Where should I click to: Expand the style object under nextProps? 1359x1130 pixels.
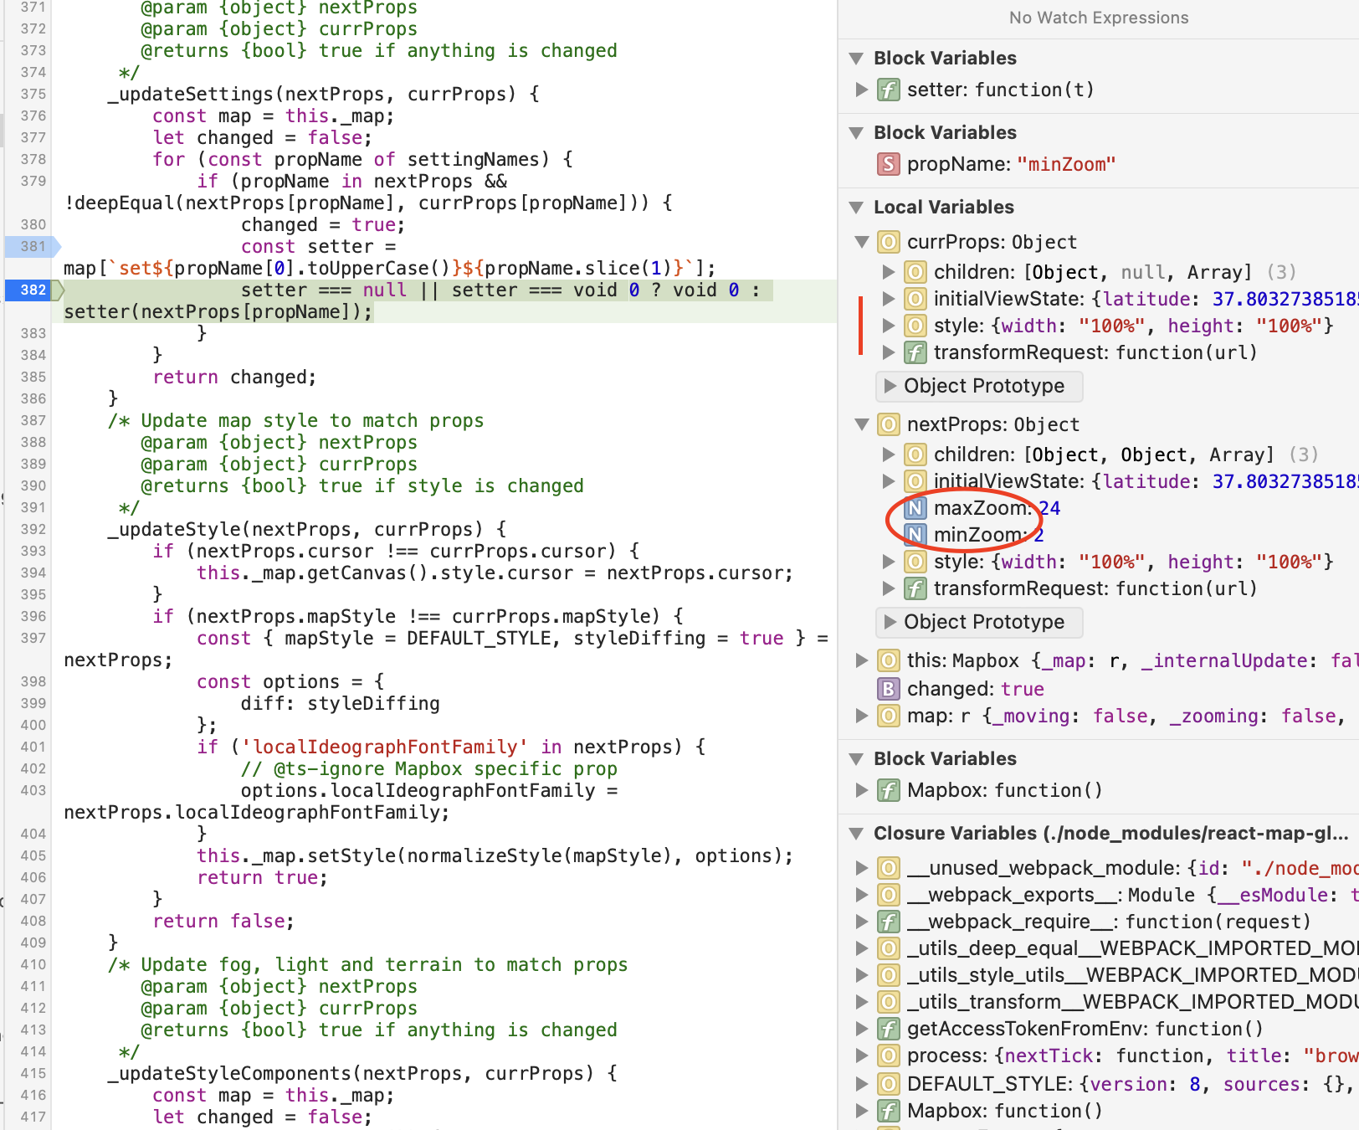click(x=890, y=562)
